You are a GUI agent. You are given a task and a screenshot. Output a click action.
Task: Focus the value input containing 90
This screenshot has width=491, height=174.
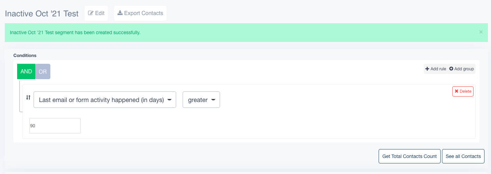[x=55, y=126]
